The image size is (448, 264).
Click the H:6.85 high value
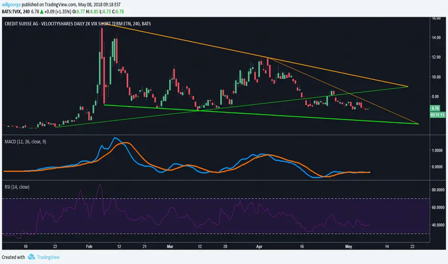point(92,12)
